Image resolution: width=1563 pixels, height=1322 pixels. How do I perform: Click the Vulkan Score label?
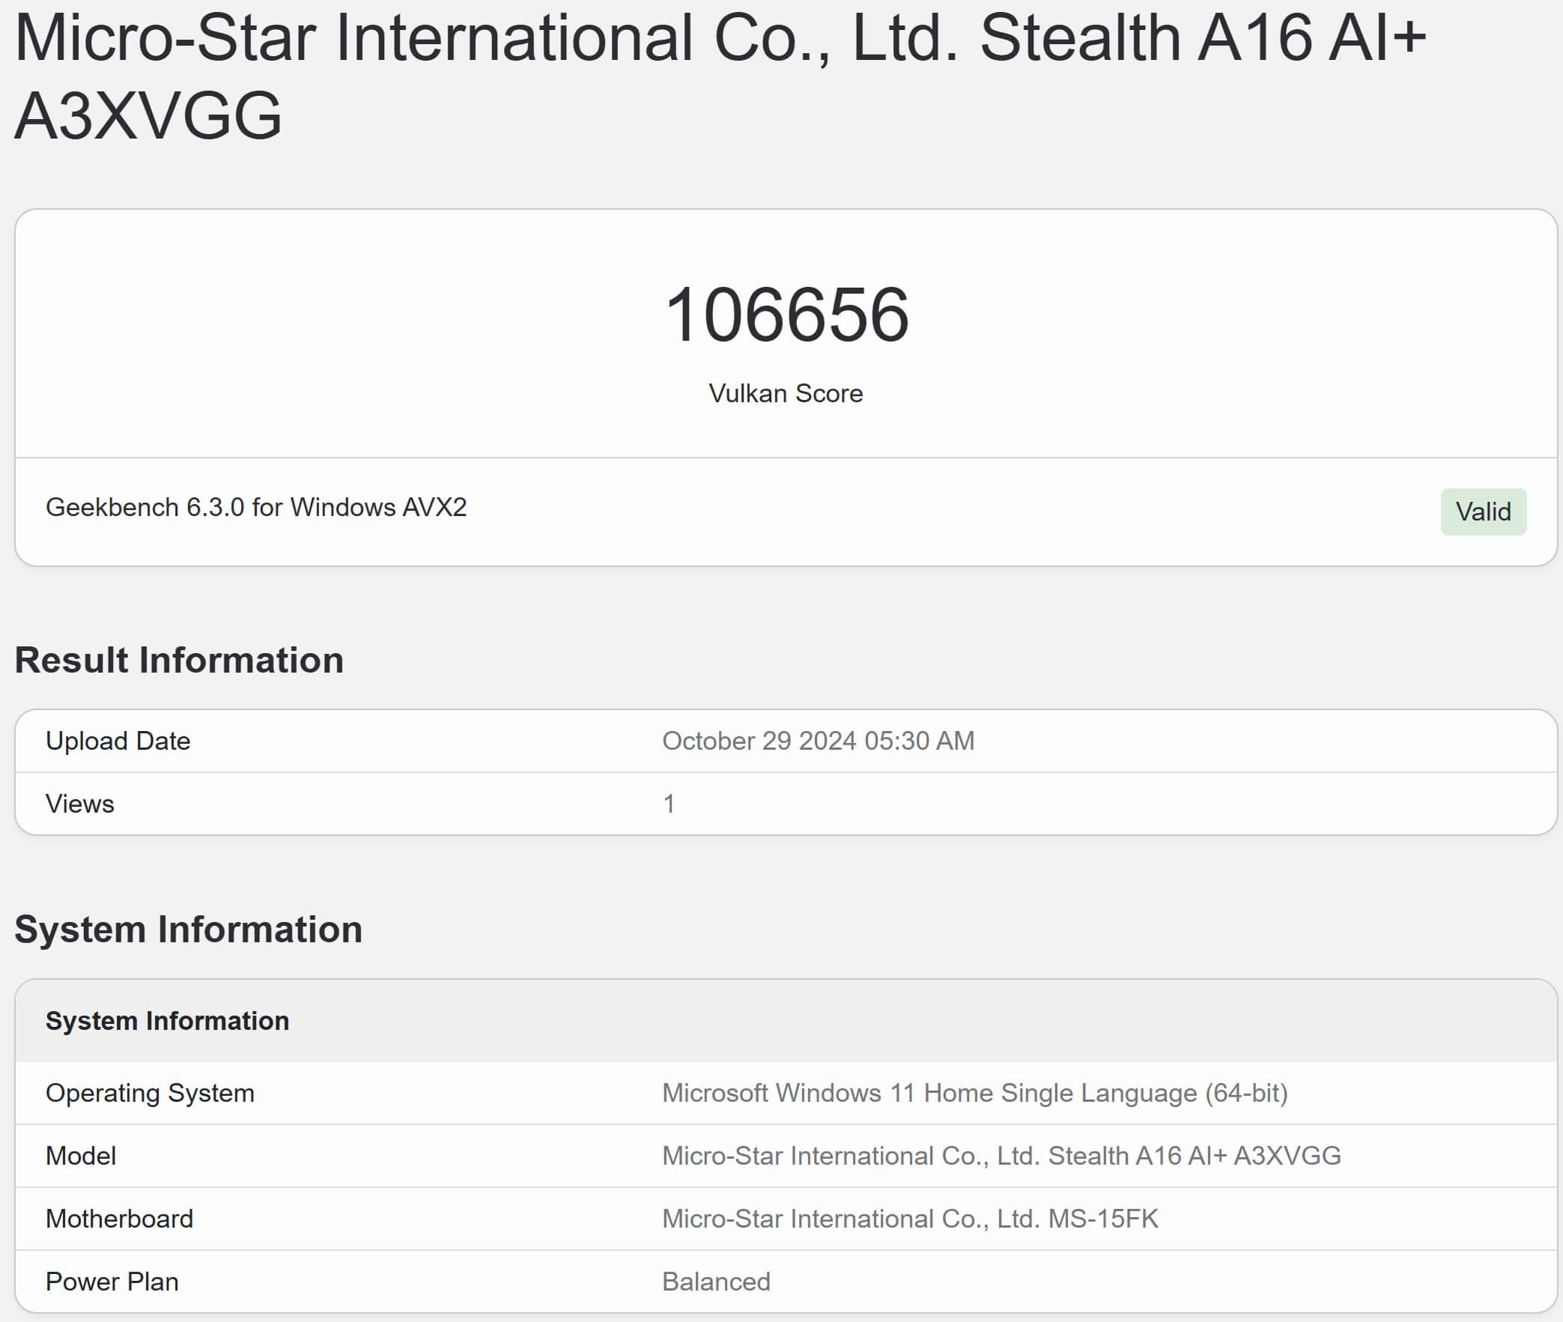pyautogui.click(x=786, y=393)
